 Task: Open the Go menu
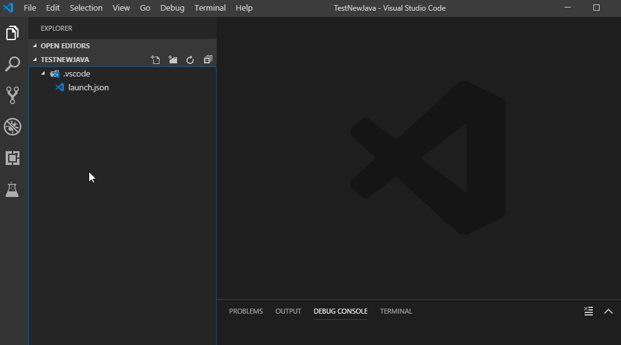point(145,8)
